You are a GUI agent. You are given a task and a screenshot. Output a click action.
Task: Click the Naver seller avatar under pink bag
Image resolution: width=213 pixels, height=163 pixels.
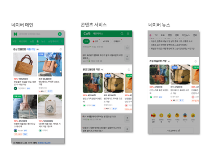tap(15, 131)
